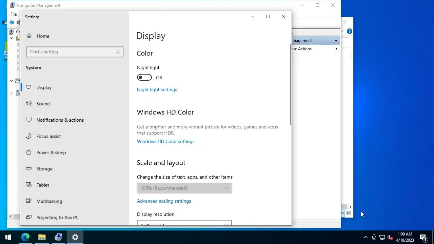The width and height of the screenshot is (434, 244).
Task: Click the Meet Now tray icon
Action: point(374,237)
